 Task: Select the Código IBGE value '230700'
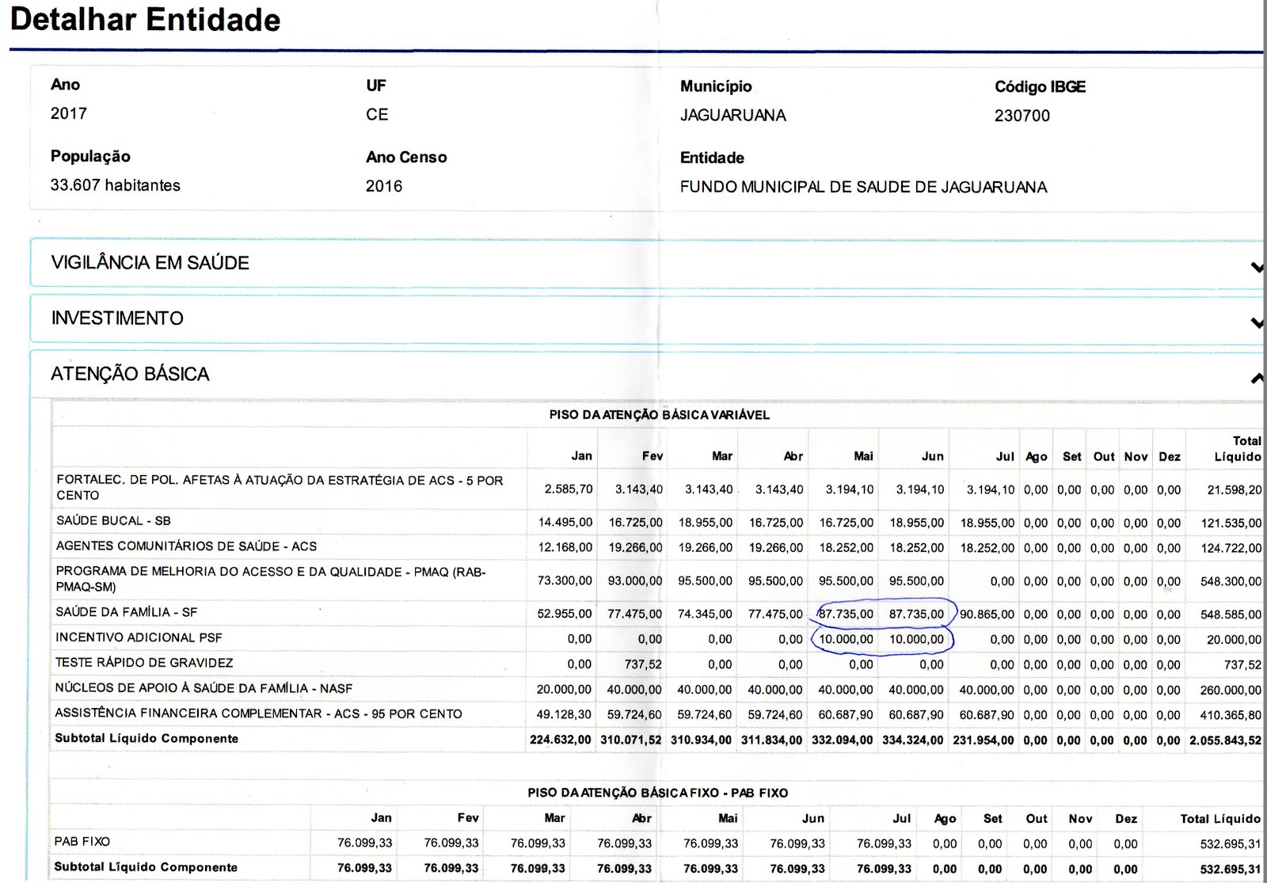point(1022,116)
